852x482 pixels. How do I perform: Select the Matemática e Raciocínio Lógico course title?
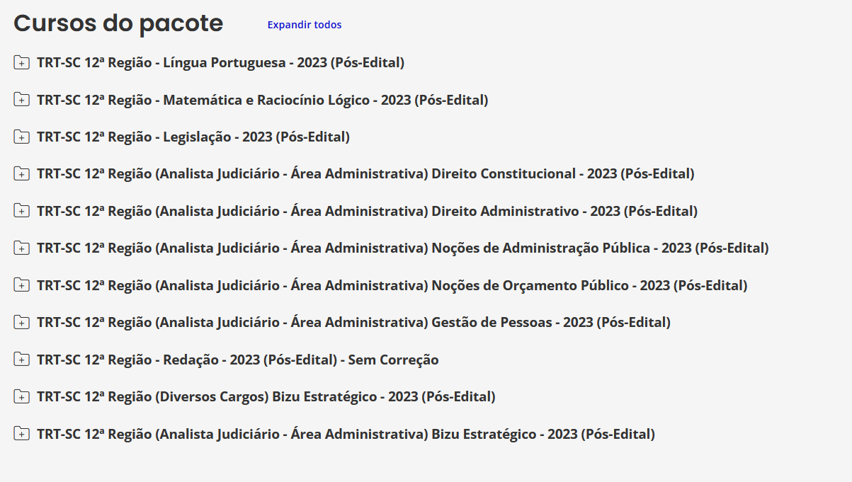[x=262, y=100]
